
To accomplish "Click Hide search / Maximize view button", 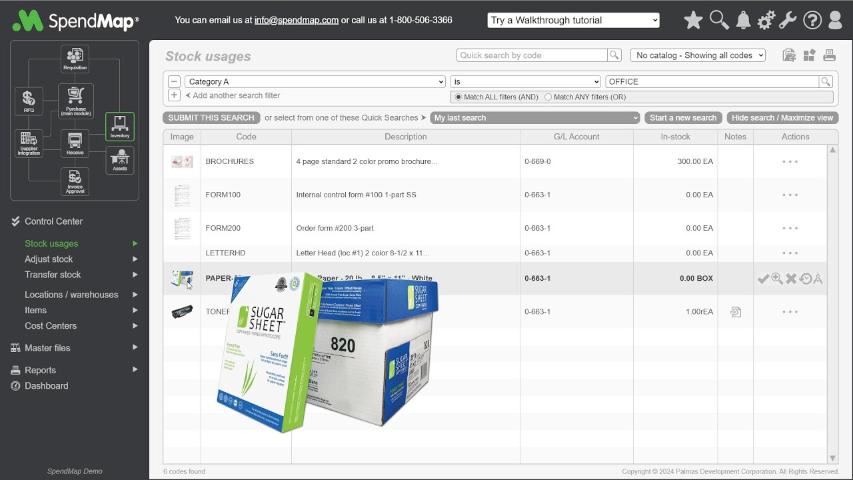I will [782, 117].
